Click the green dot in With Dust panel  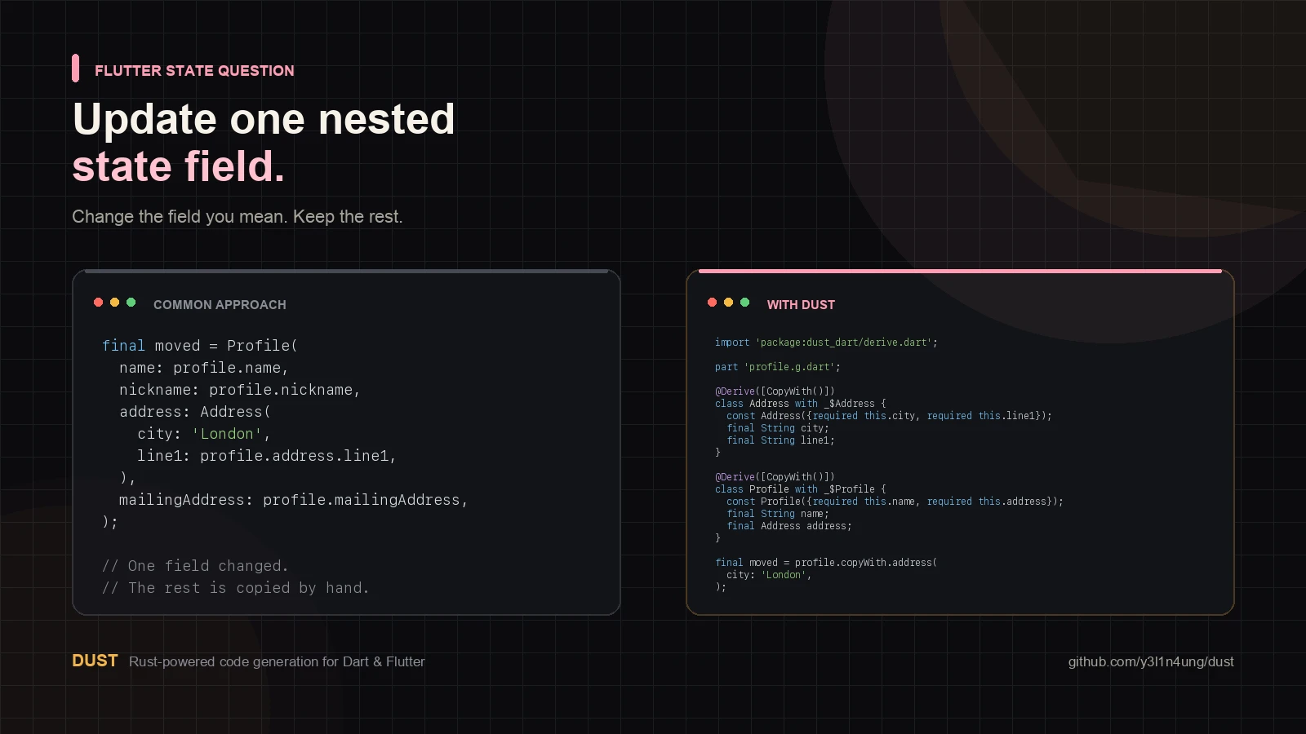(744, 303)
